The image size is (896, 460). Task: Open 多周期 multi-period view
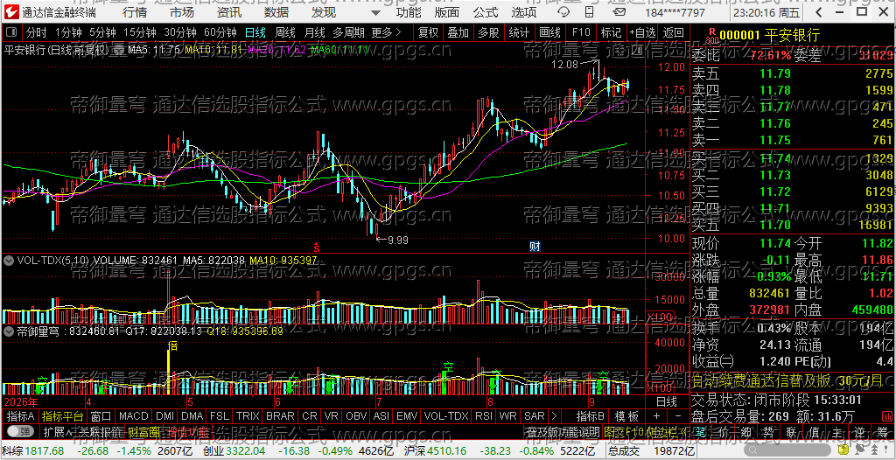[x=348, y=32]
